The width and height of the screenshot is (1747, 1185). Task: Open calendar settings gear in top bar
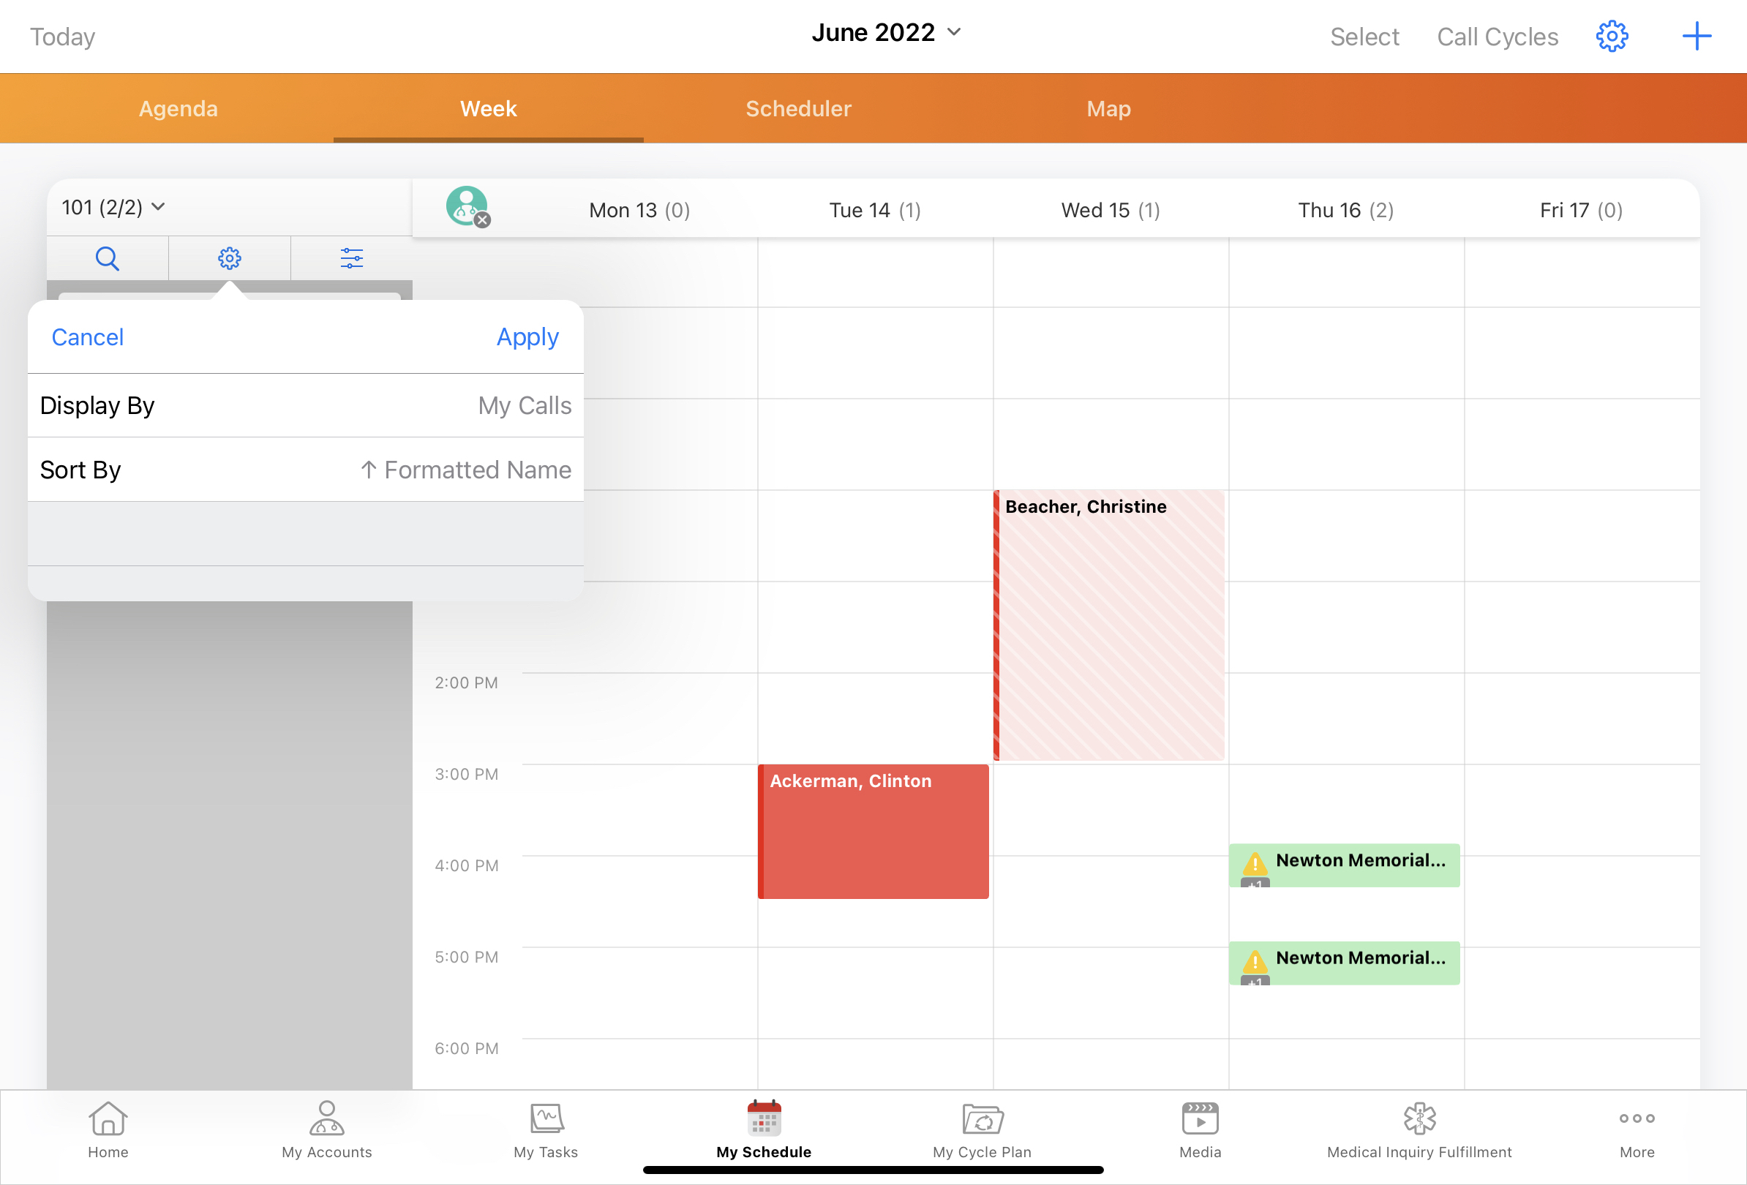pos(1611,36)
